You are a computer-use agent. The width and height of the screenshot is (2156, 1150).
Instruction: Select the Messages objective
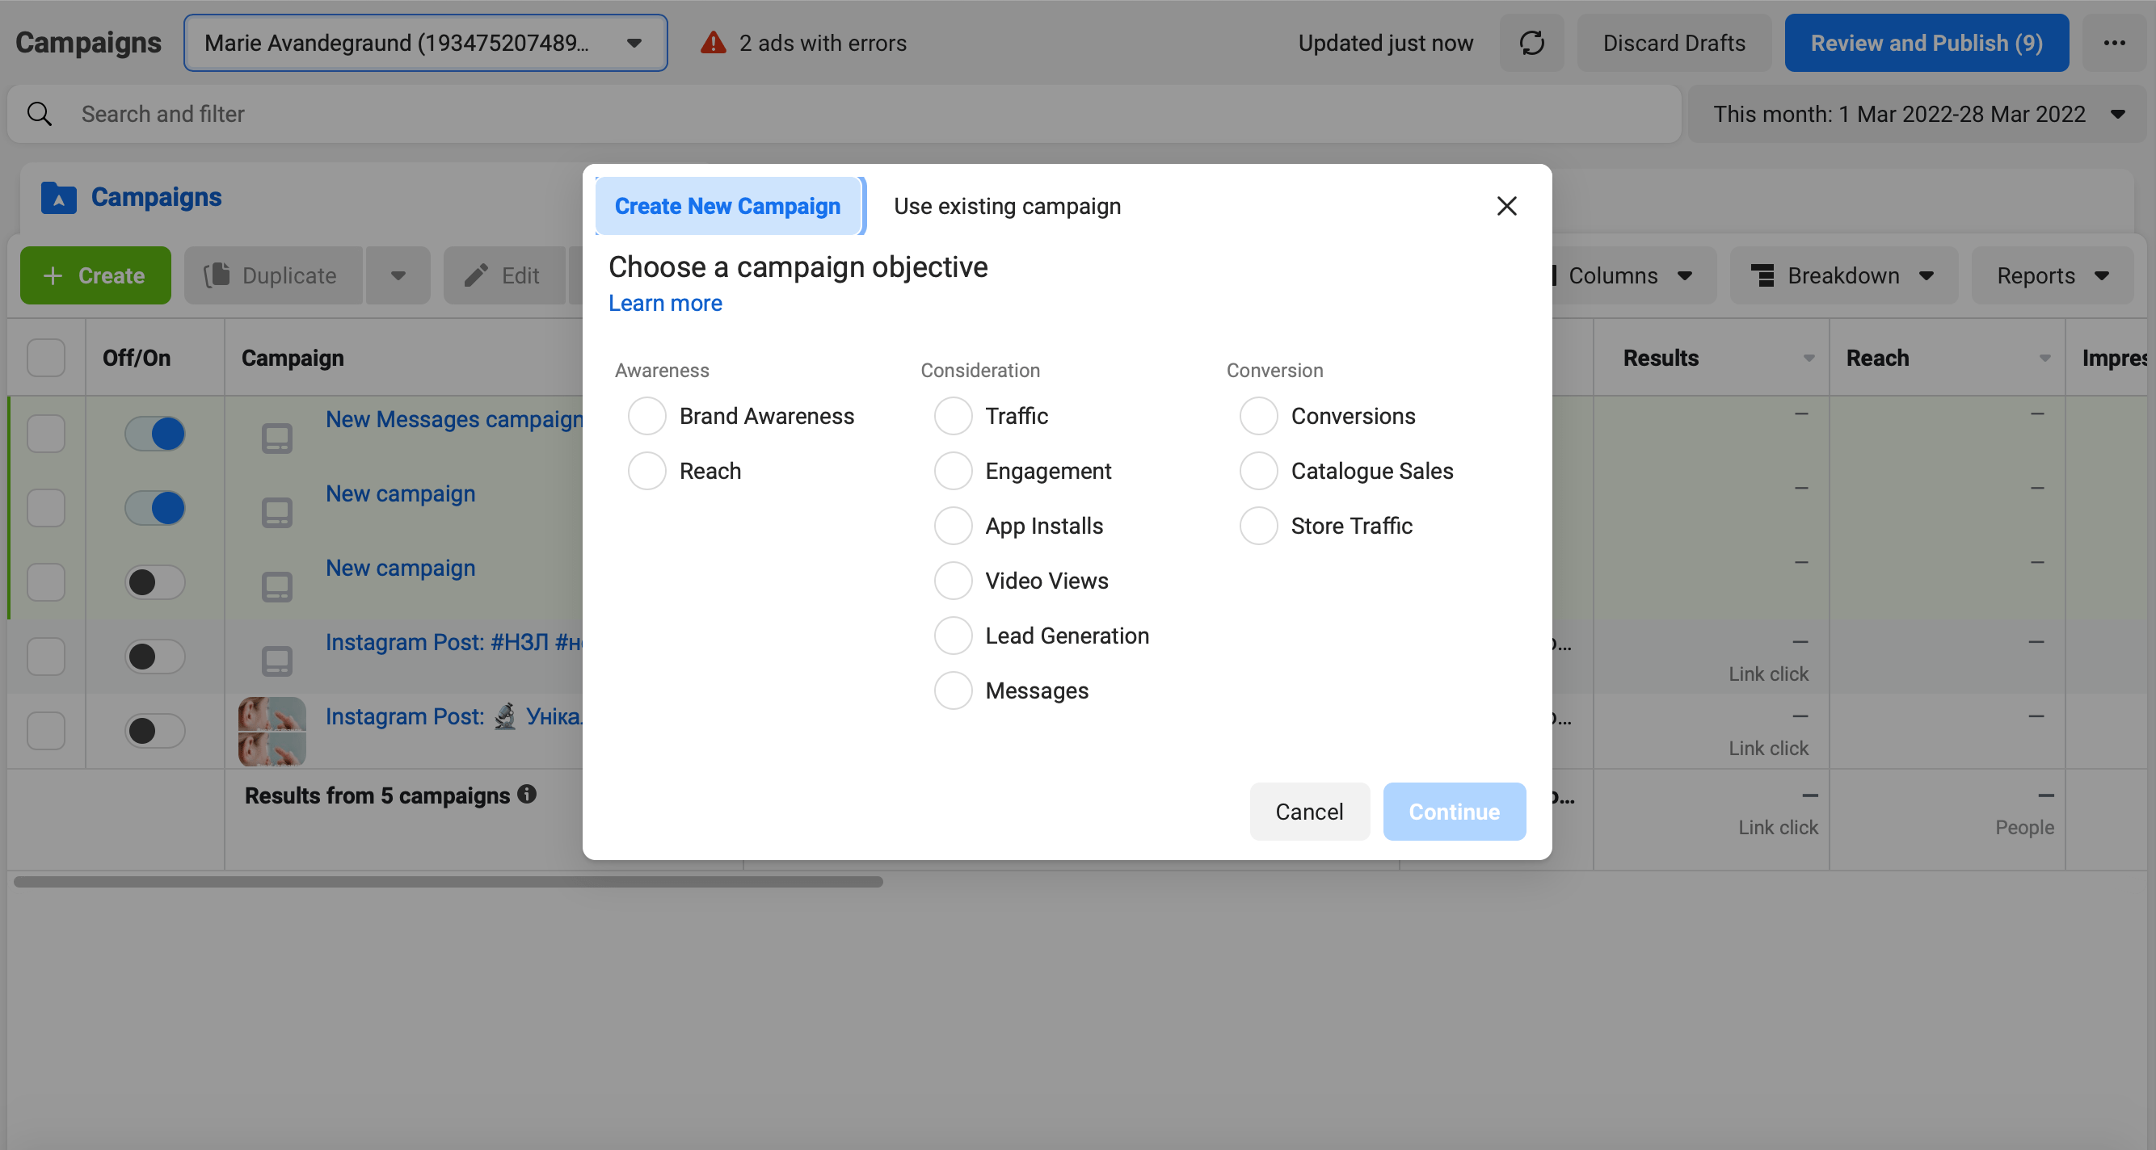pos(954,690)
